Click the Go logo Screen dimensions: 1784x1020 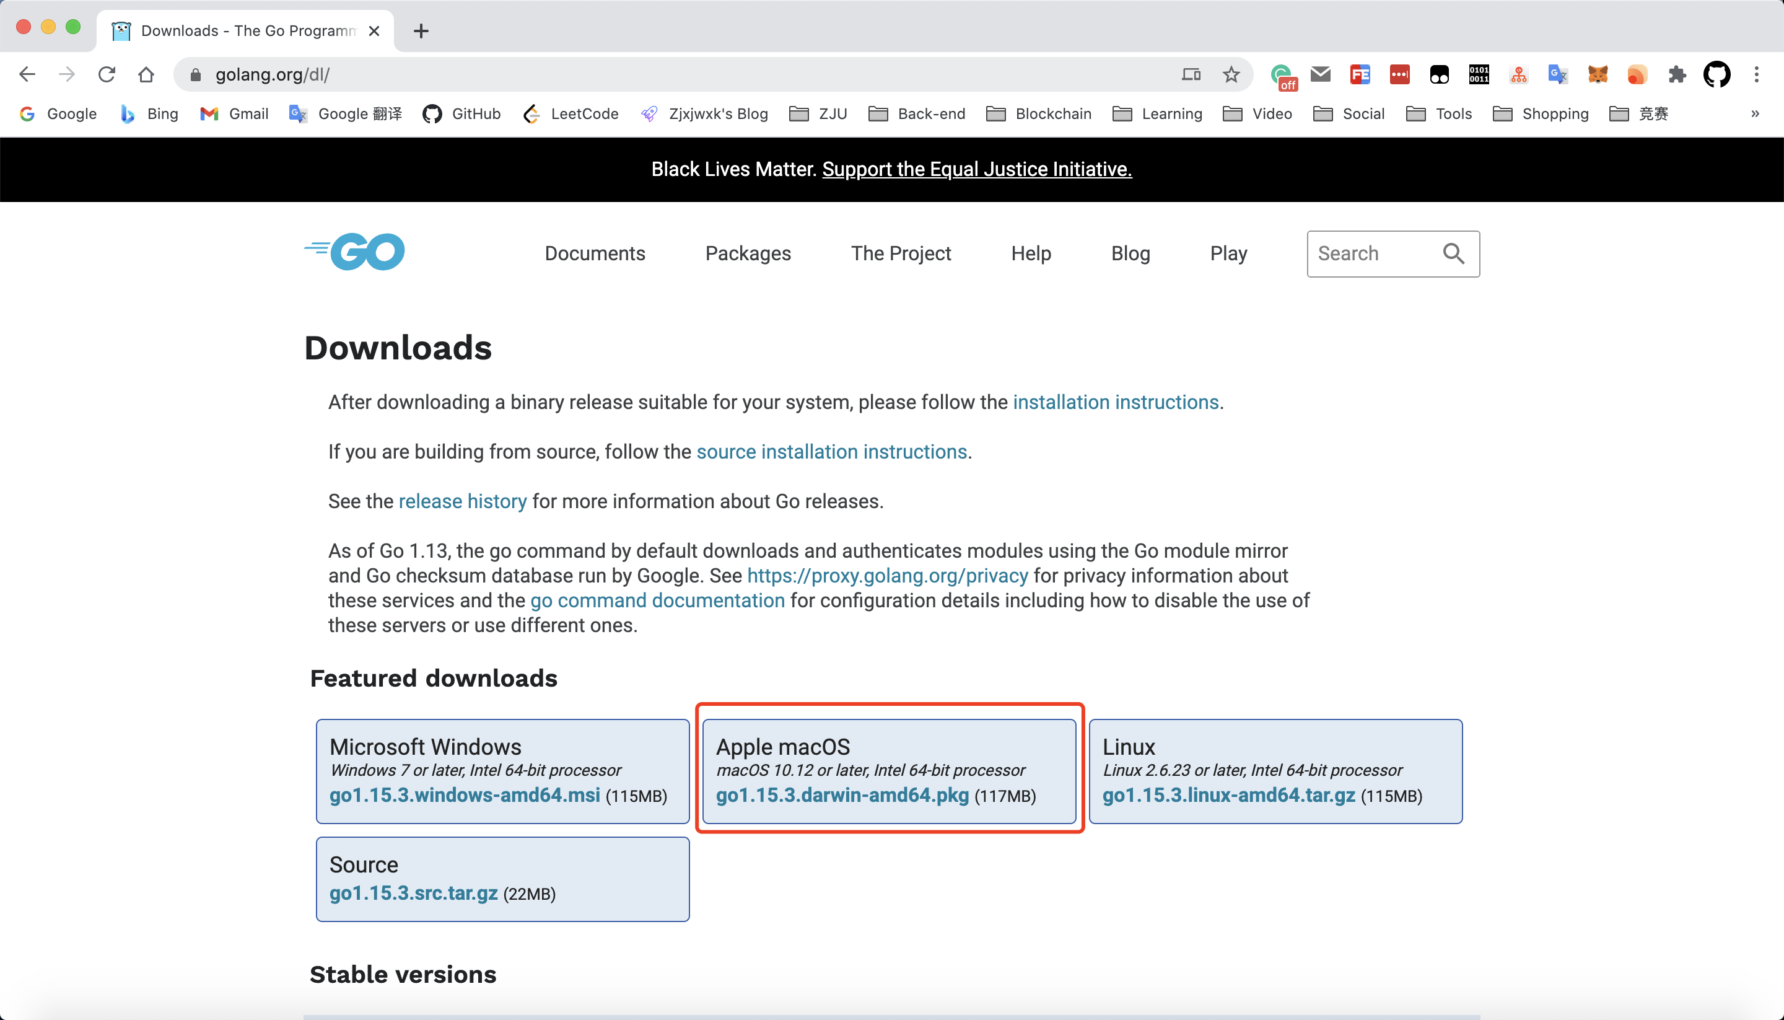(354, 252)
